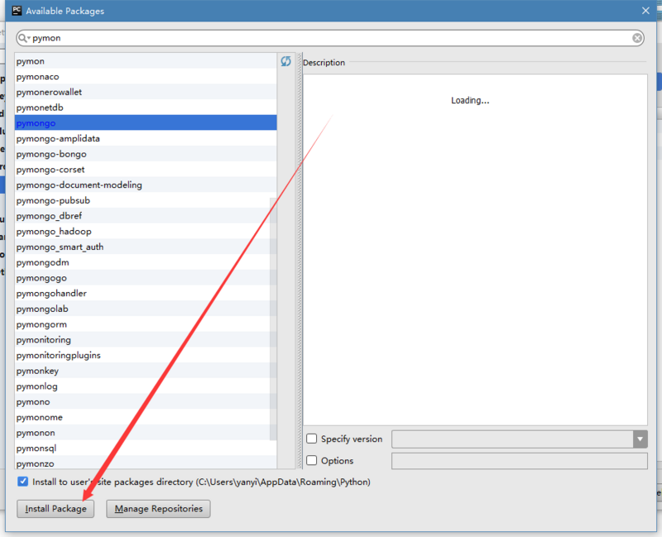Select the pymongorm package

146,324
